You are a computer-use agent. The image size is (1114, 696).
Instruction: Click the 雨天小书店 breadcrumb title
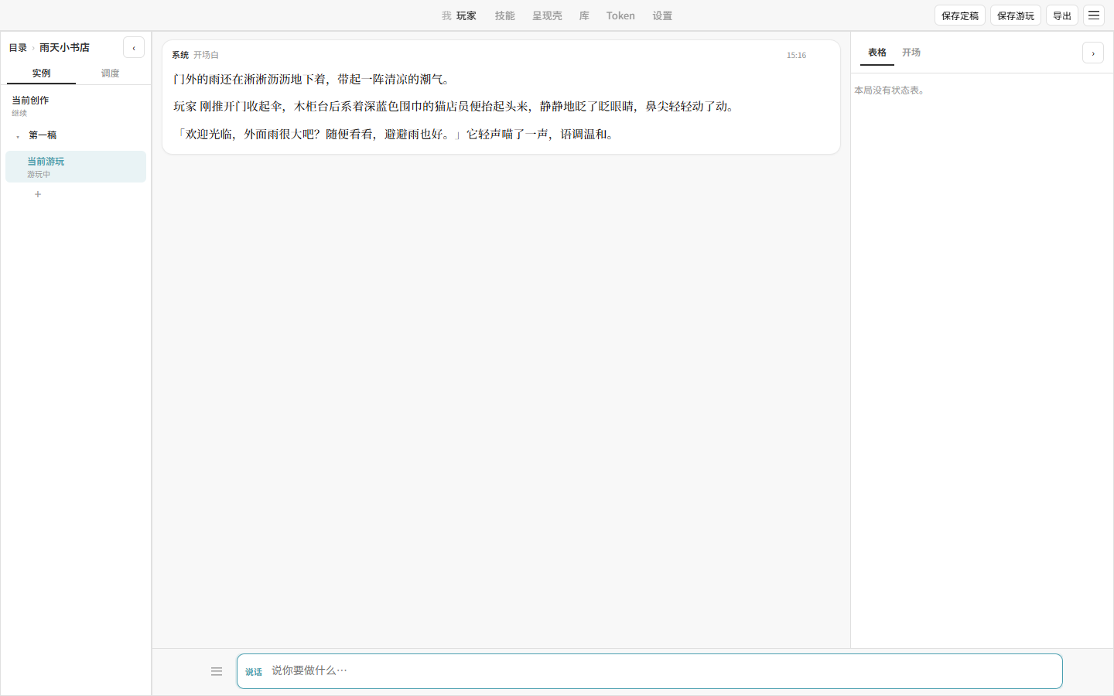point(64,48)
